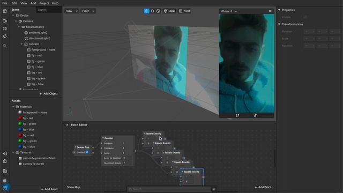The width and height of the screenshot is (343, 193).
Task: Close the Patch Editor panel
Action: coord(67,125)
